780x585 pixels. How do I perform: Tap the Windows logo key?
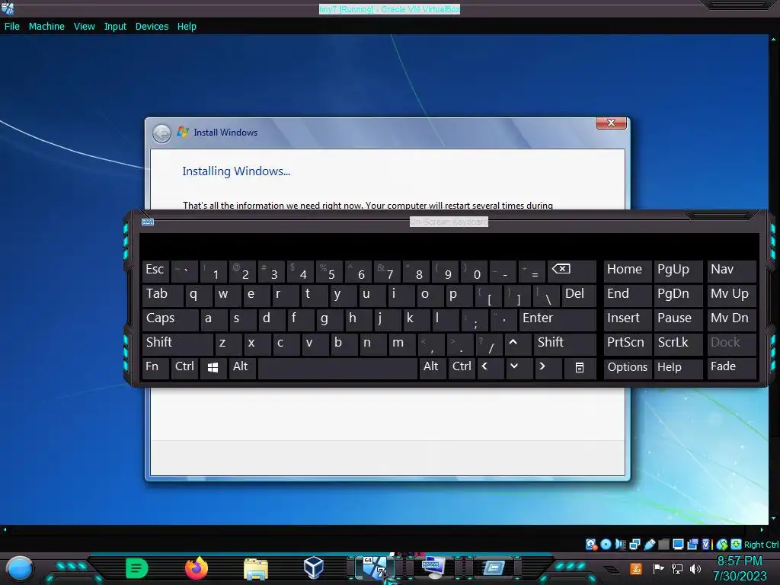coord(213,368)
